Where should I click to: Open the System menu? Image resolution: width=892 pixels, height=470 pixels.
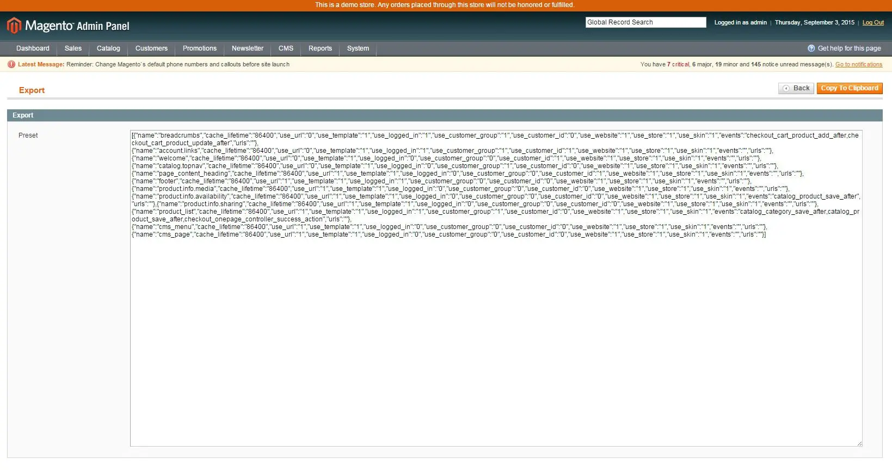pyautogui.click(x=358, y=48)
